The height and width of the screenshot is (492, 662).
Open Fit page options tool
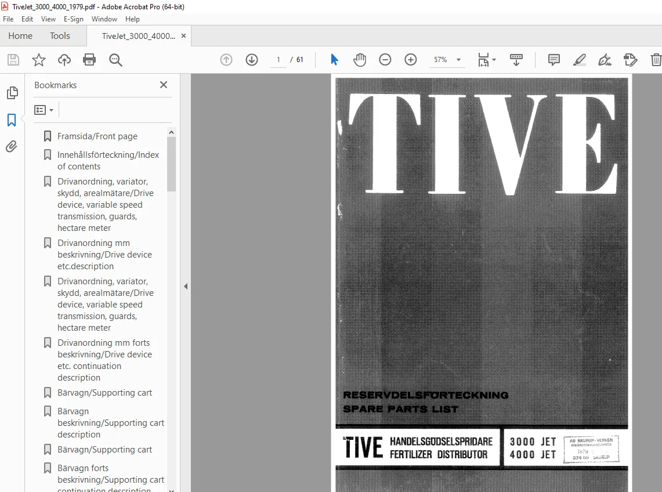(483, 60)
